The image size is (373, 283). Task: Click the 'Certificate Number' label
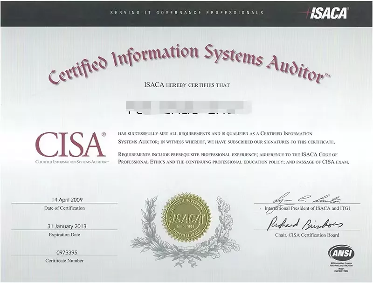coord(64,261)
